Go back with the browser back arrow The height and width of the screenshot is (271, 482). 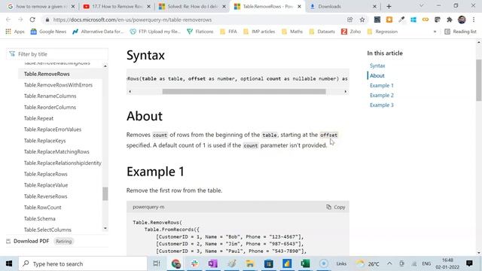(8, 20)
